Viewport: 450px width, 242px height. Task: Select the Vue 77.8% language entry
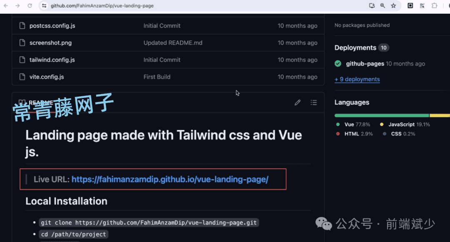click(x=353, y=125)
